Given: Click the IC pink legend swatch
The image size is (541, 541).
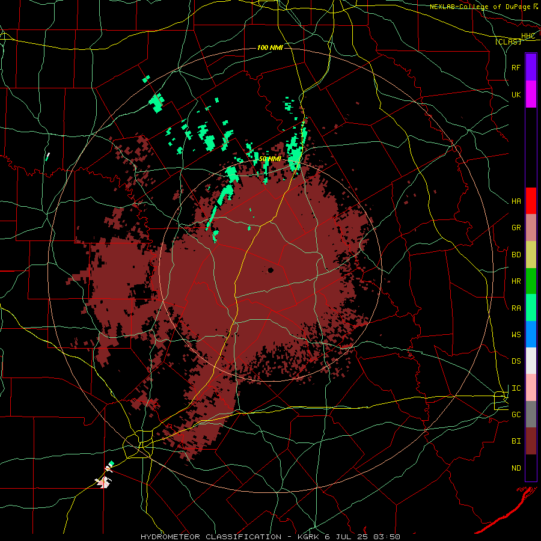Looking at the screenshot, I should pos(531,388).
